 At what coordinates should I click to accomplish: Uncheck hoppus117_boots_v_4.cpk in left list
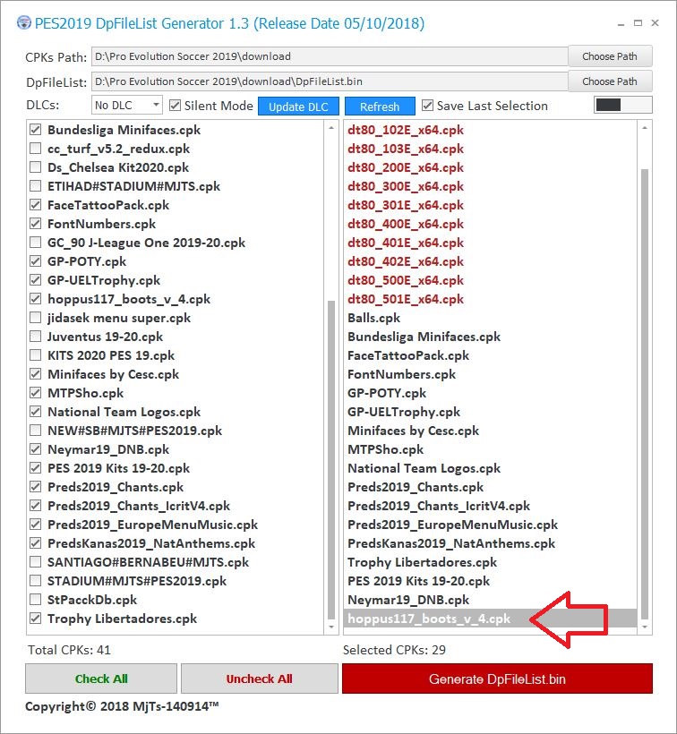(35, 299)
